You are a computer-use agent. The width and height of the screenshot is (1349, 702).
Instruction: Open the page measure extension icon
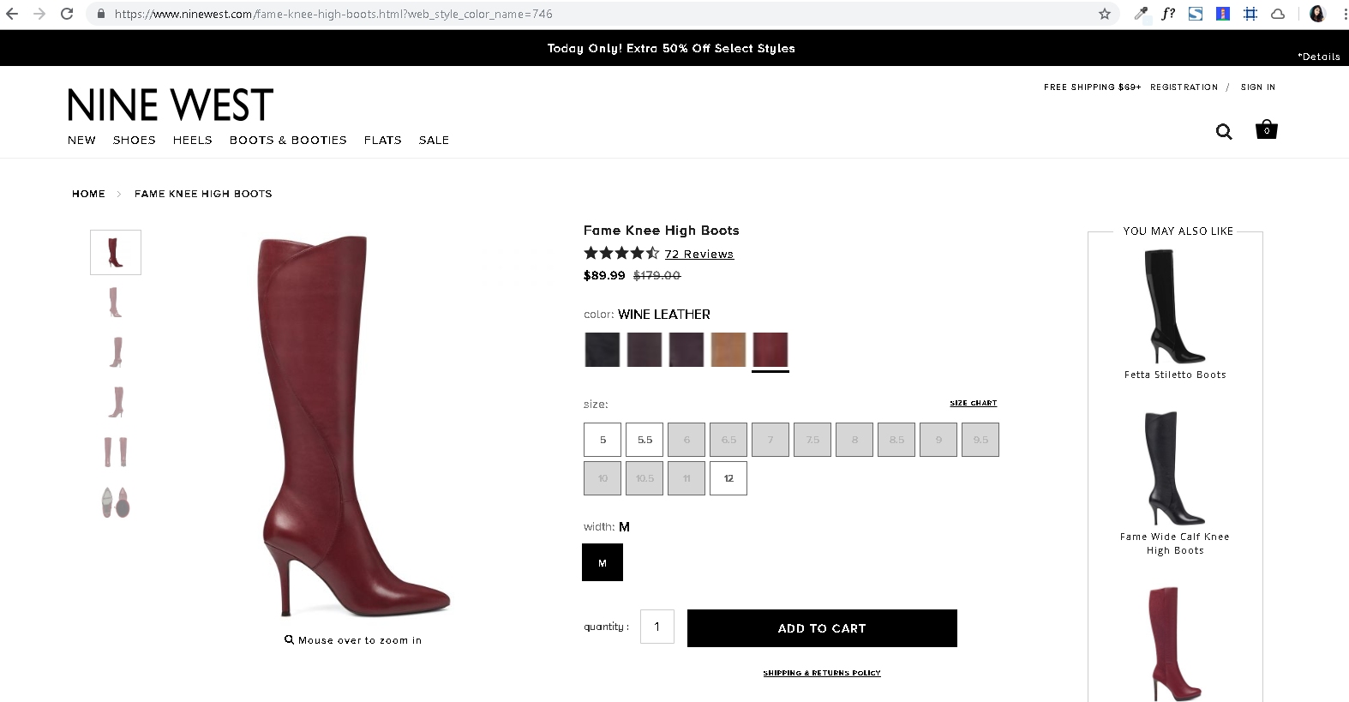[x=1250, y=14]
